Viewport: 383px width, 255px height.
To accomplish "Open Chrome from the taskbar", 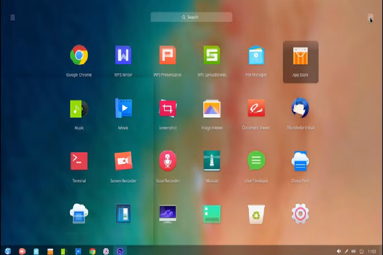I will pos(92,251).
